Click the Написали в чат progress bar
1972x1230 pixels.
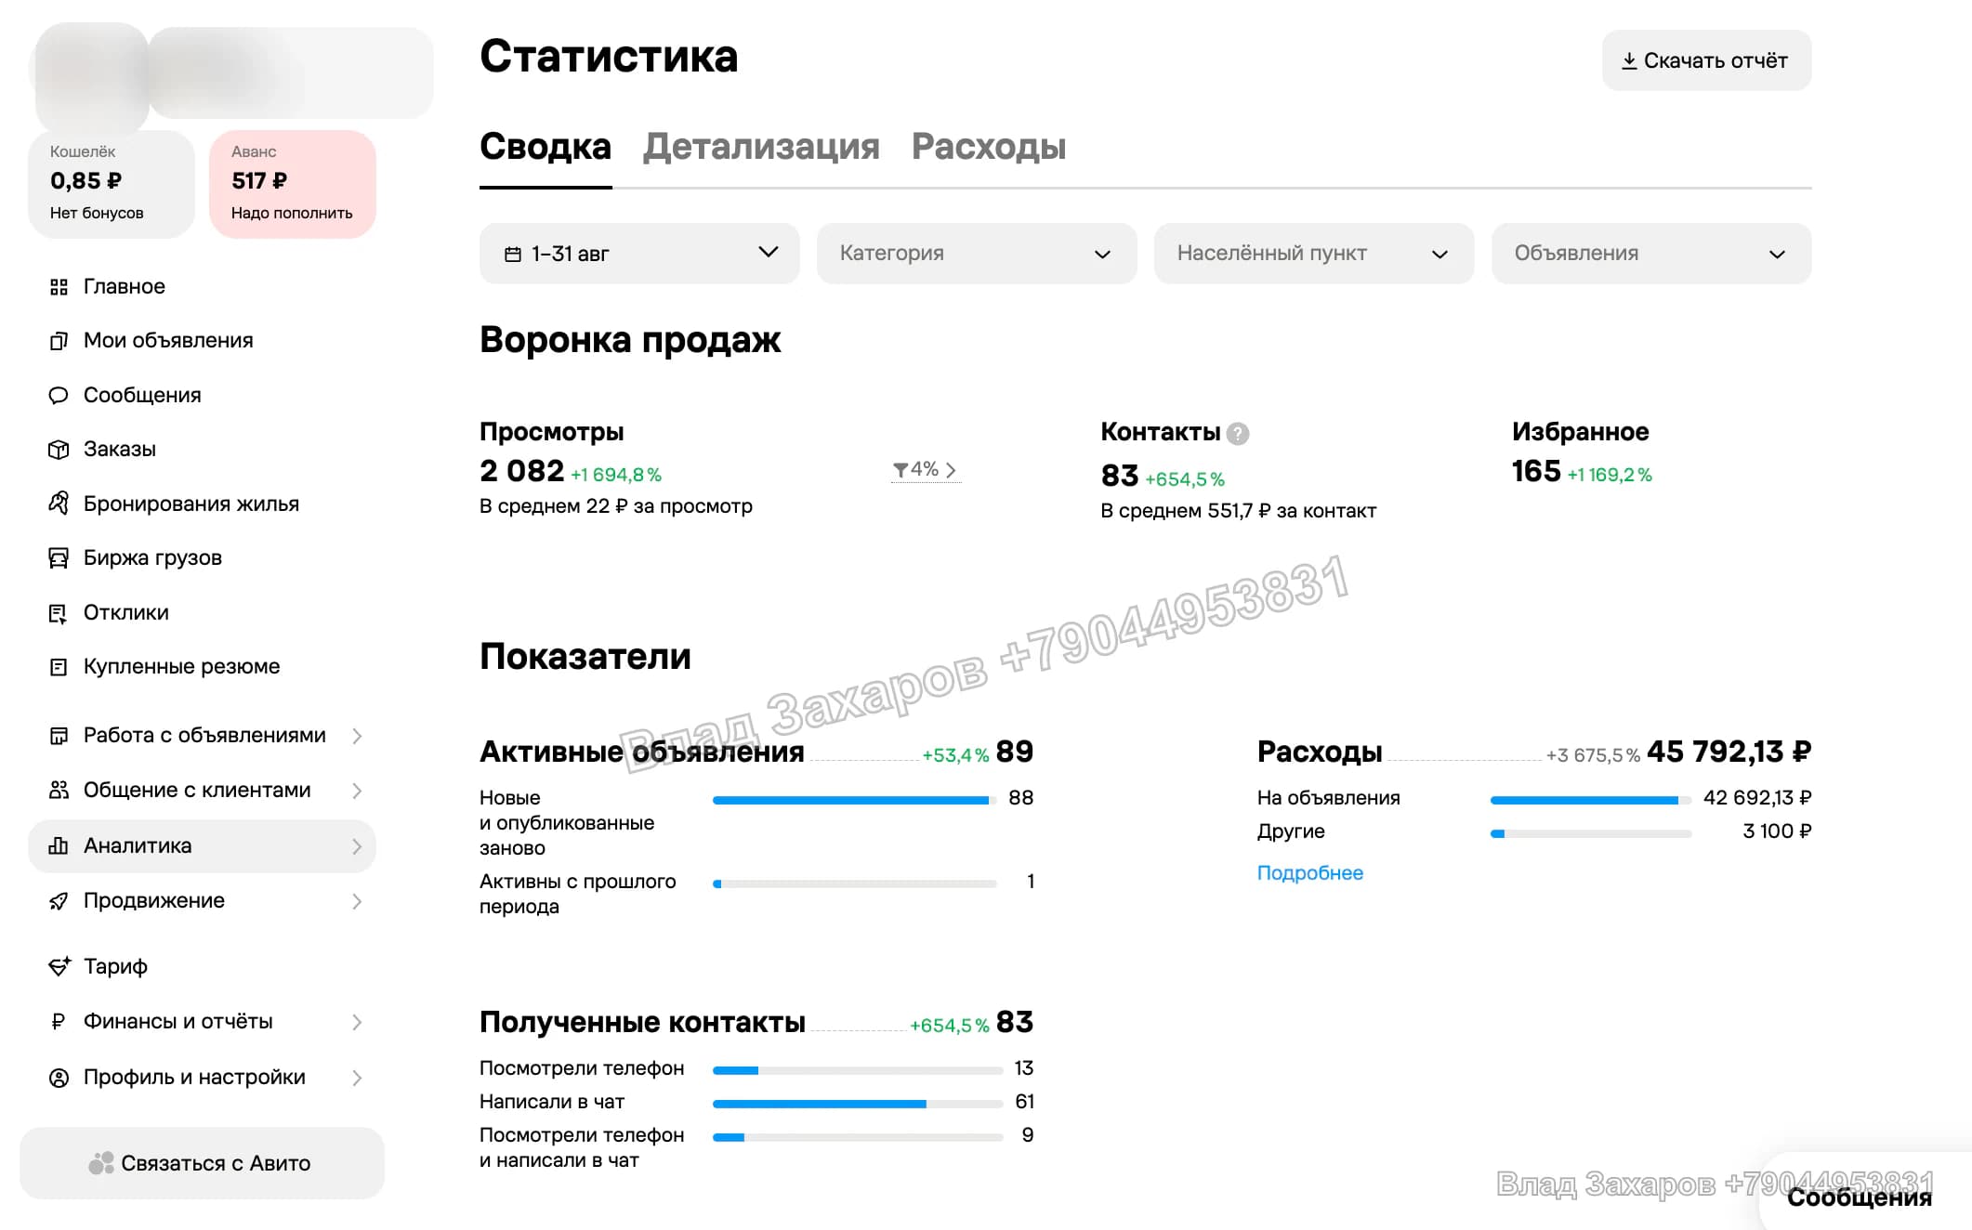(857, 1104)
